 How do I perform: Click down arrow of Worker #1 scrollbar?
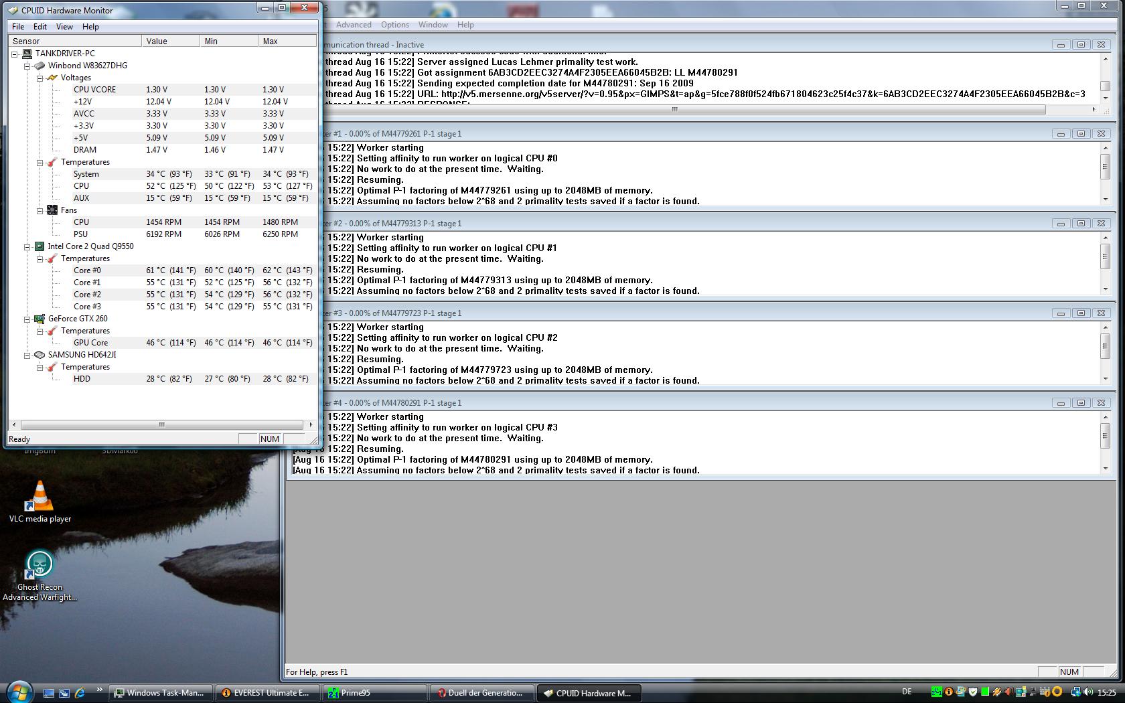1105,200
